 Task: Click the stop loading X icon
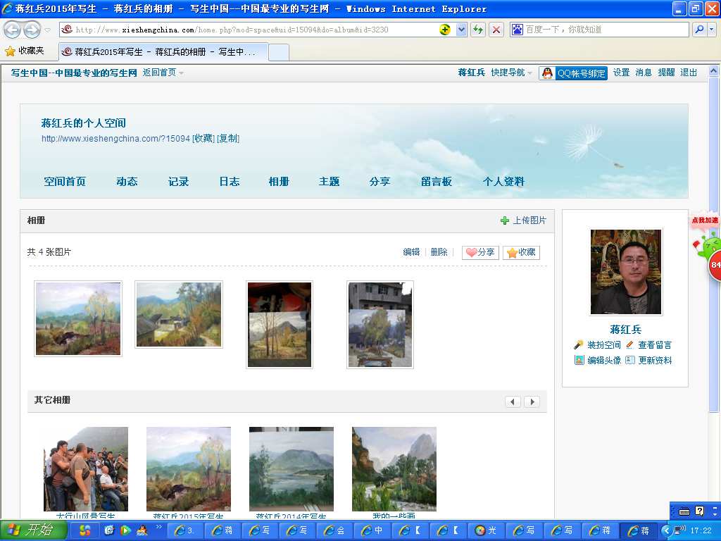(496, 30)
